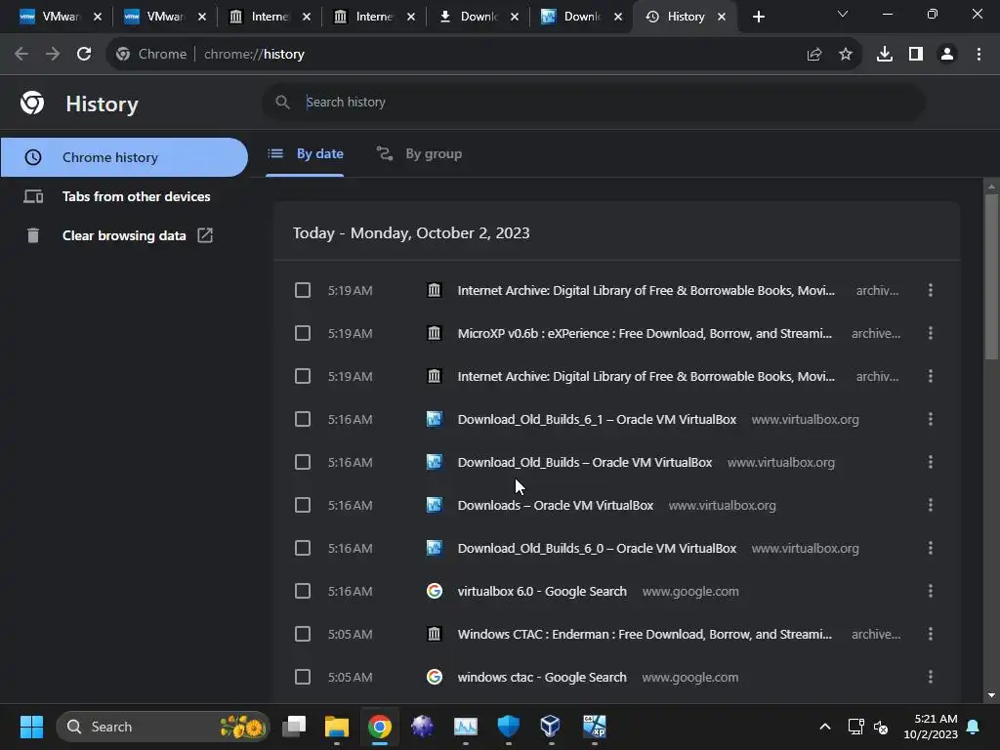Open the Downloads – Oracle VM VirtualBox link
The height and width of the screenshot is (750, 1000).
click(x=556, y=506)
